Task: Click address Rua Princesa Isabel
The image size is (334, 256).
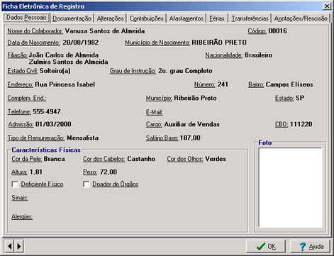Action: pos(65,84)
